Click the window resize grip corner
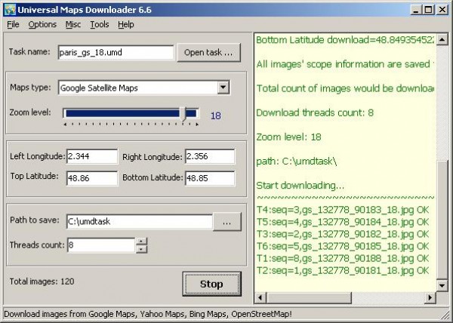Image resolution: width=453 pixels, height=323 pixels. (446, 315)
